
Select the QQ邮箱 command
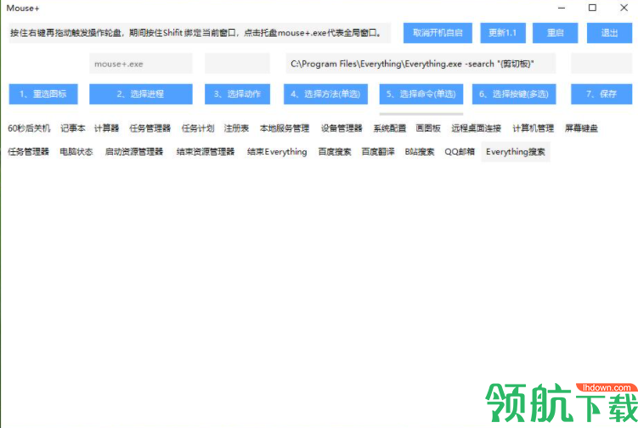(x=460, y=152)
